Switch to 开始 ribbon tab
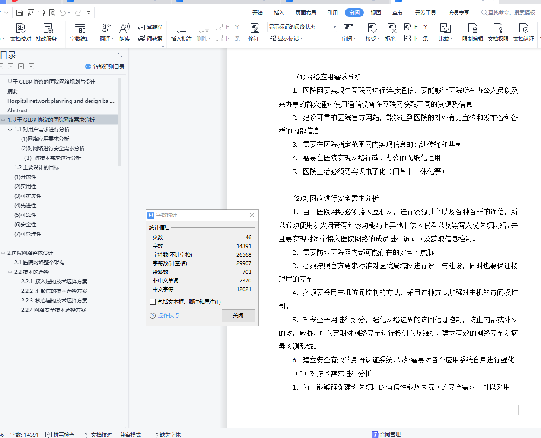Viewport: 541px width, 438px height. point(258,13)
